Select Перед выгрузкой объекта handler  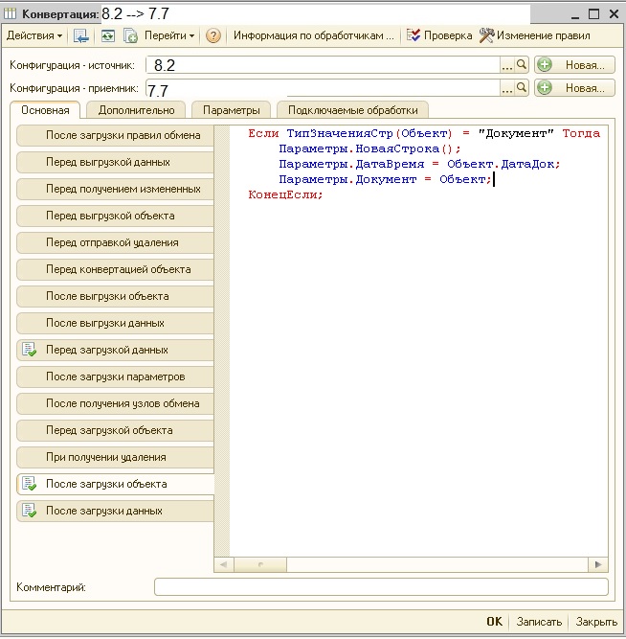tap(115, 216)
